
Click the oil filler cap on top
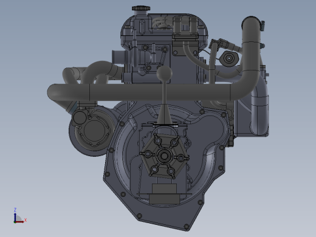(141, 9)
